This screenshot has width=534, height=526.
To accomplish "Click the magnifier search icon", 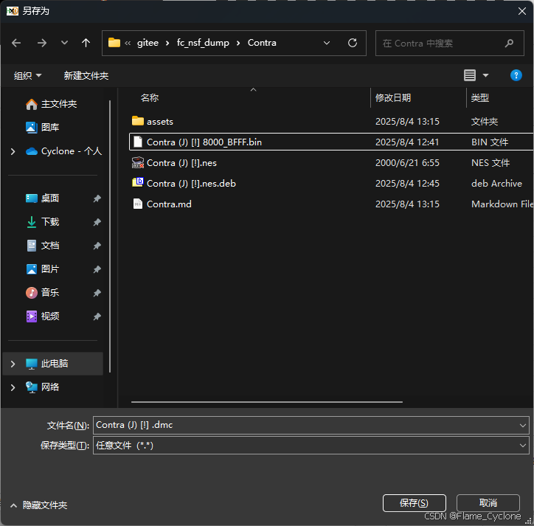I will [509, 44].
